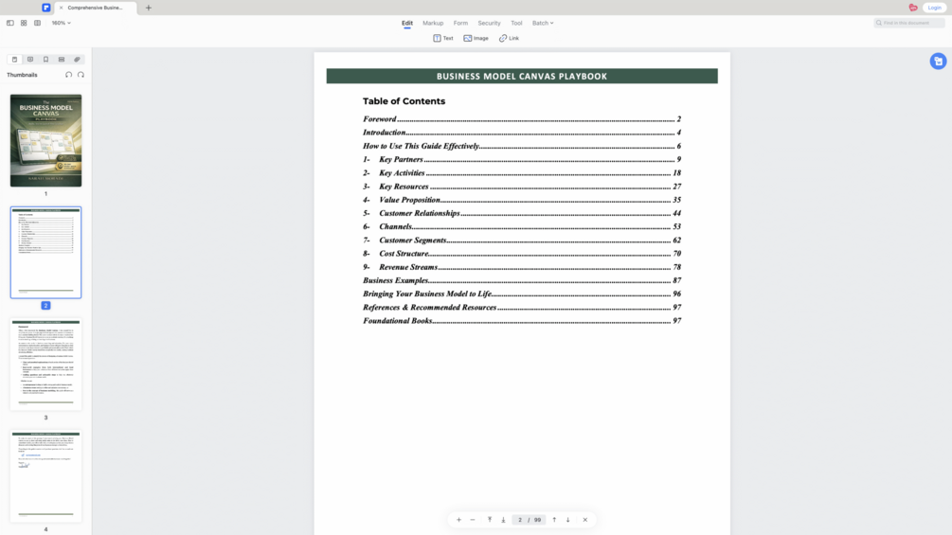The image size is (952, 535).
Task: Click the Key Activities contents entry
Action: [522, 173]
